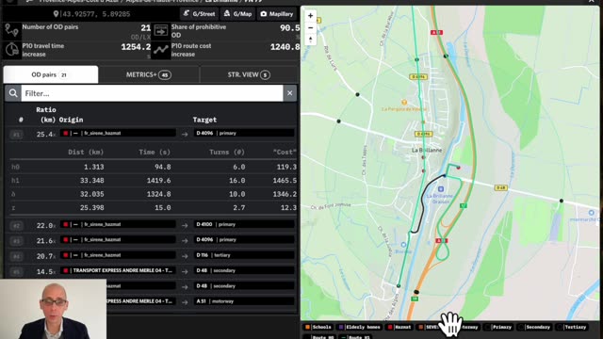Image resolution: width=603 pixels, height=339 pixels.
Task: Click the arrow icon in row #2
Action: tap(185, 225)
